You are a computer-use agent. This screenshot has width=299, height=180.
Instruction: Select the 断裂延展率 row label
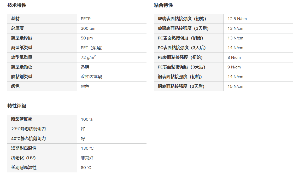point(22,119)
